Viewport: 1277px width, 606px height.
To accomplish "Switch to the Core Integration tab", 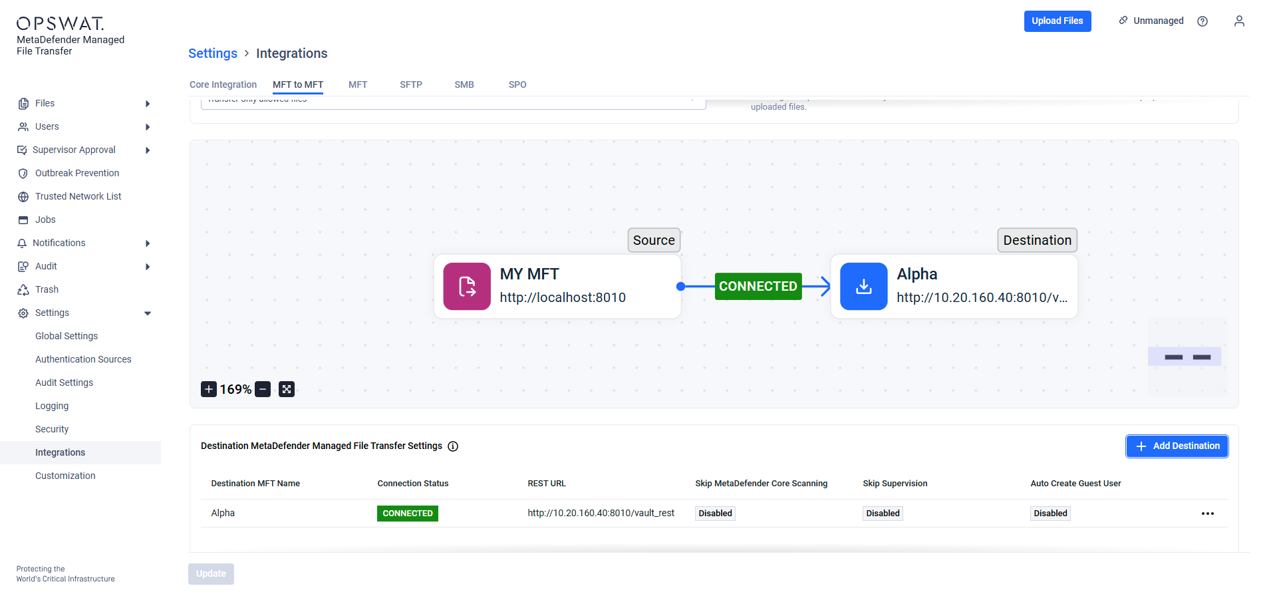I will click(223, 84).
